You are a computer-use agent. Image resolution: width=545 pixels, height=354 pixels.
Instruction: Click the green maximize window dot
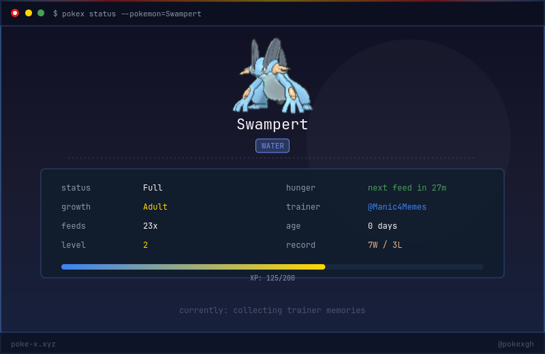click(41, 13)
